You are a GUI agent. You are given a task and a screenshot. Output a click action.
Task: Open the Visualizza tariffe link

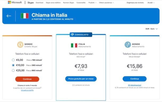click(27, 90)
